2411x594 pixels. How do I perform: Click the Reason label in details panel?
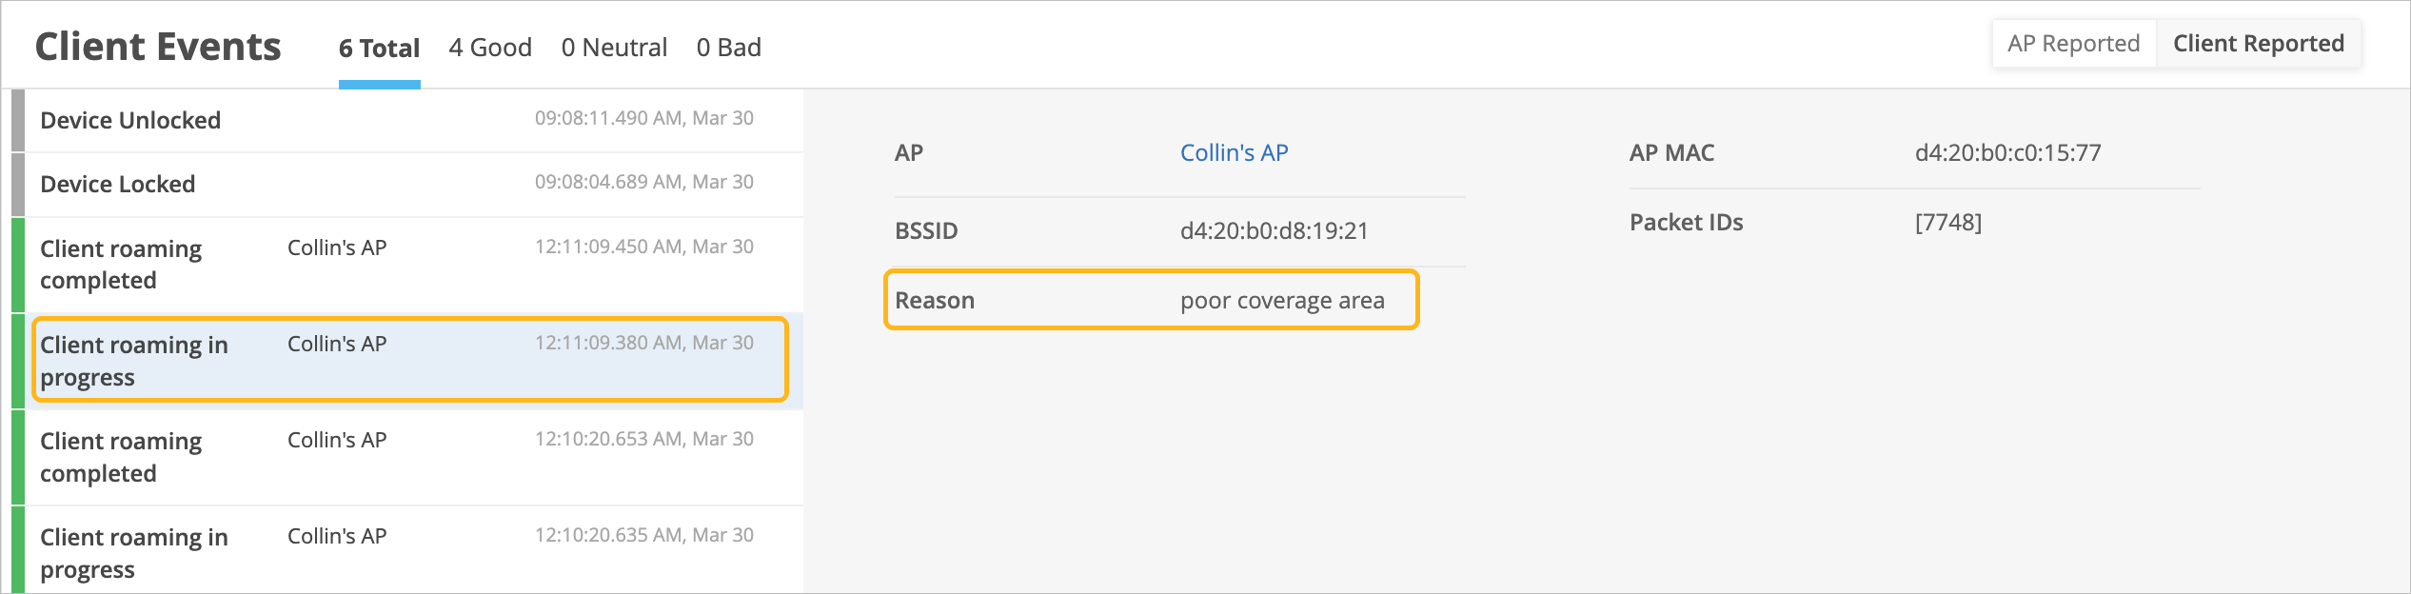(x=934, y=301)
